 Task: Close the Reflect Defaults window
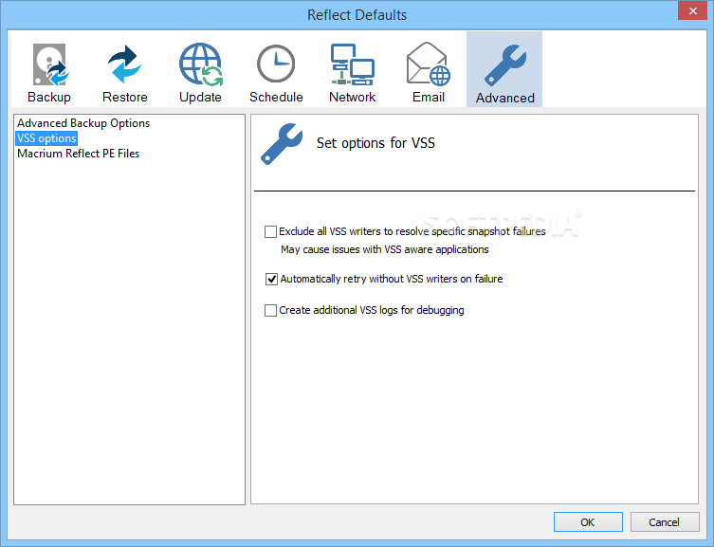pyautogui.click(x=692, y=10)
